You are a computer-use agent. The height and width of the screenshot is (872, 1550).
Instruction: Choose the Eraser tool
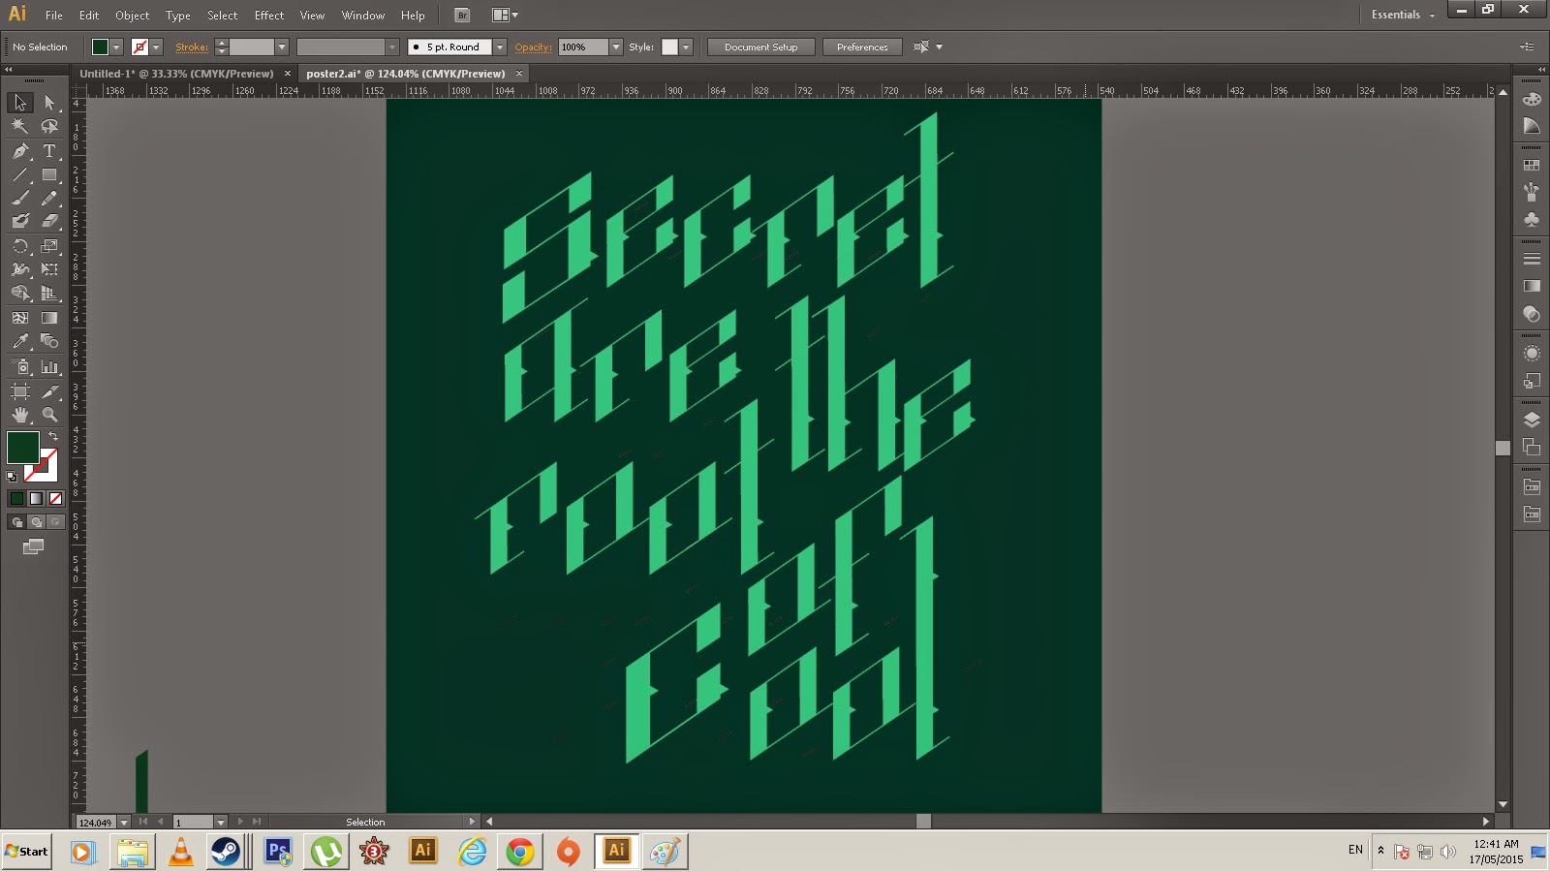[49, 221]
